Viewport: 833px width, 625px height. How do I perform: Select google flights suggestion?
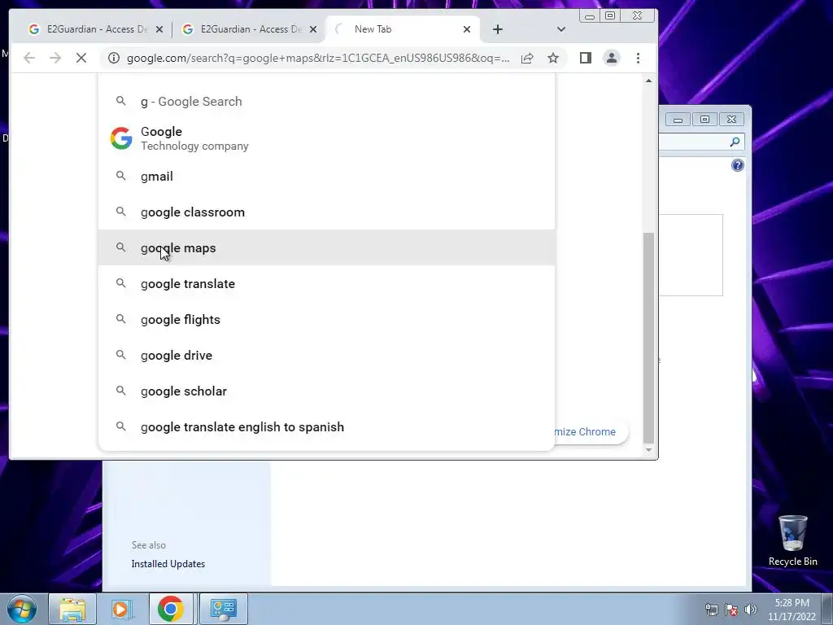pyautogui.click(x=327, y=319)
